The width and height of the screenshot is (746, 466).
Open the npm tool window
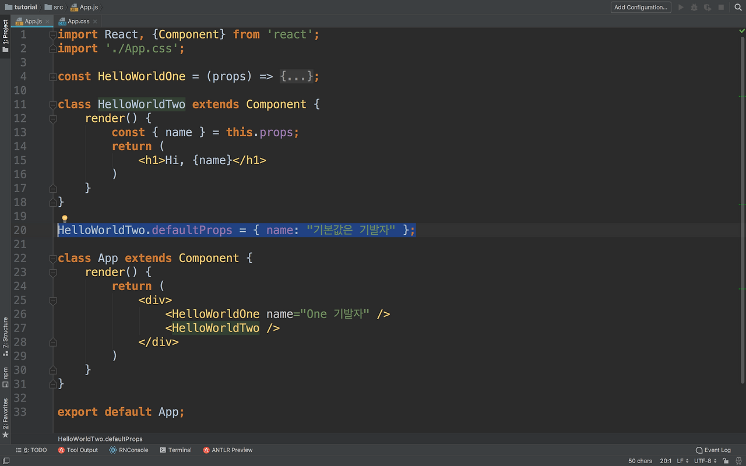pos(5,377)
